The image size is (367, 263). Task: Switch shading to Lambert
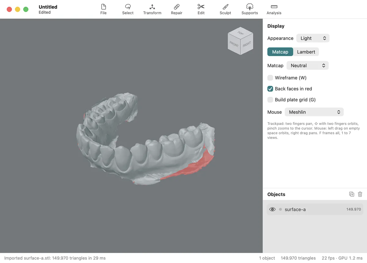pos(306,52)
